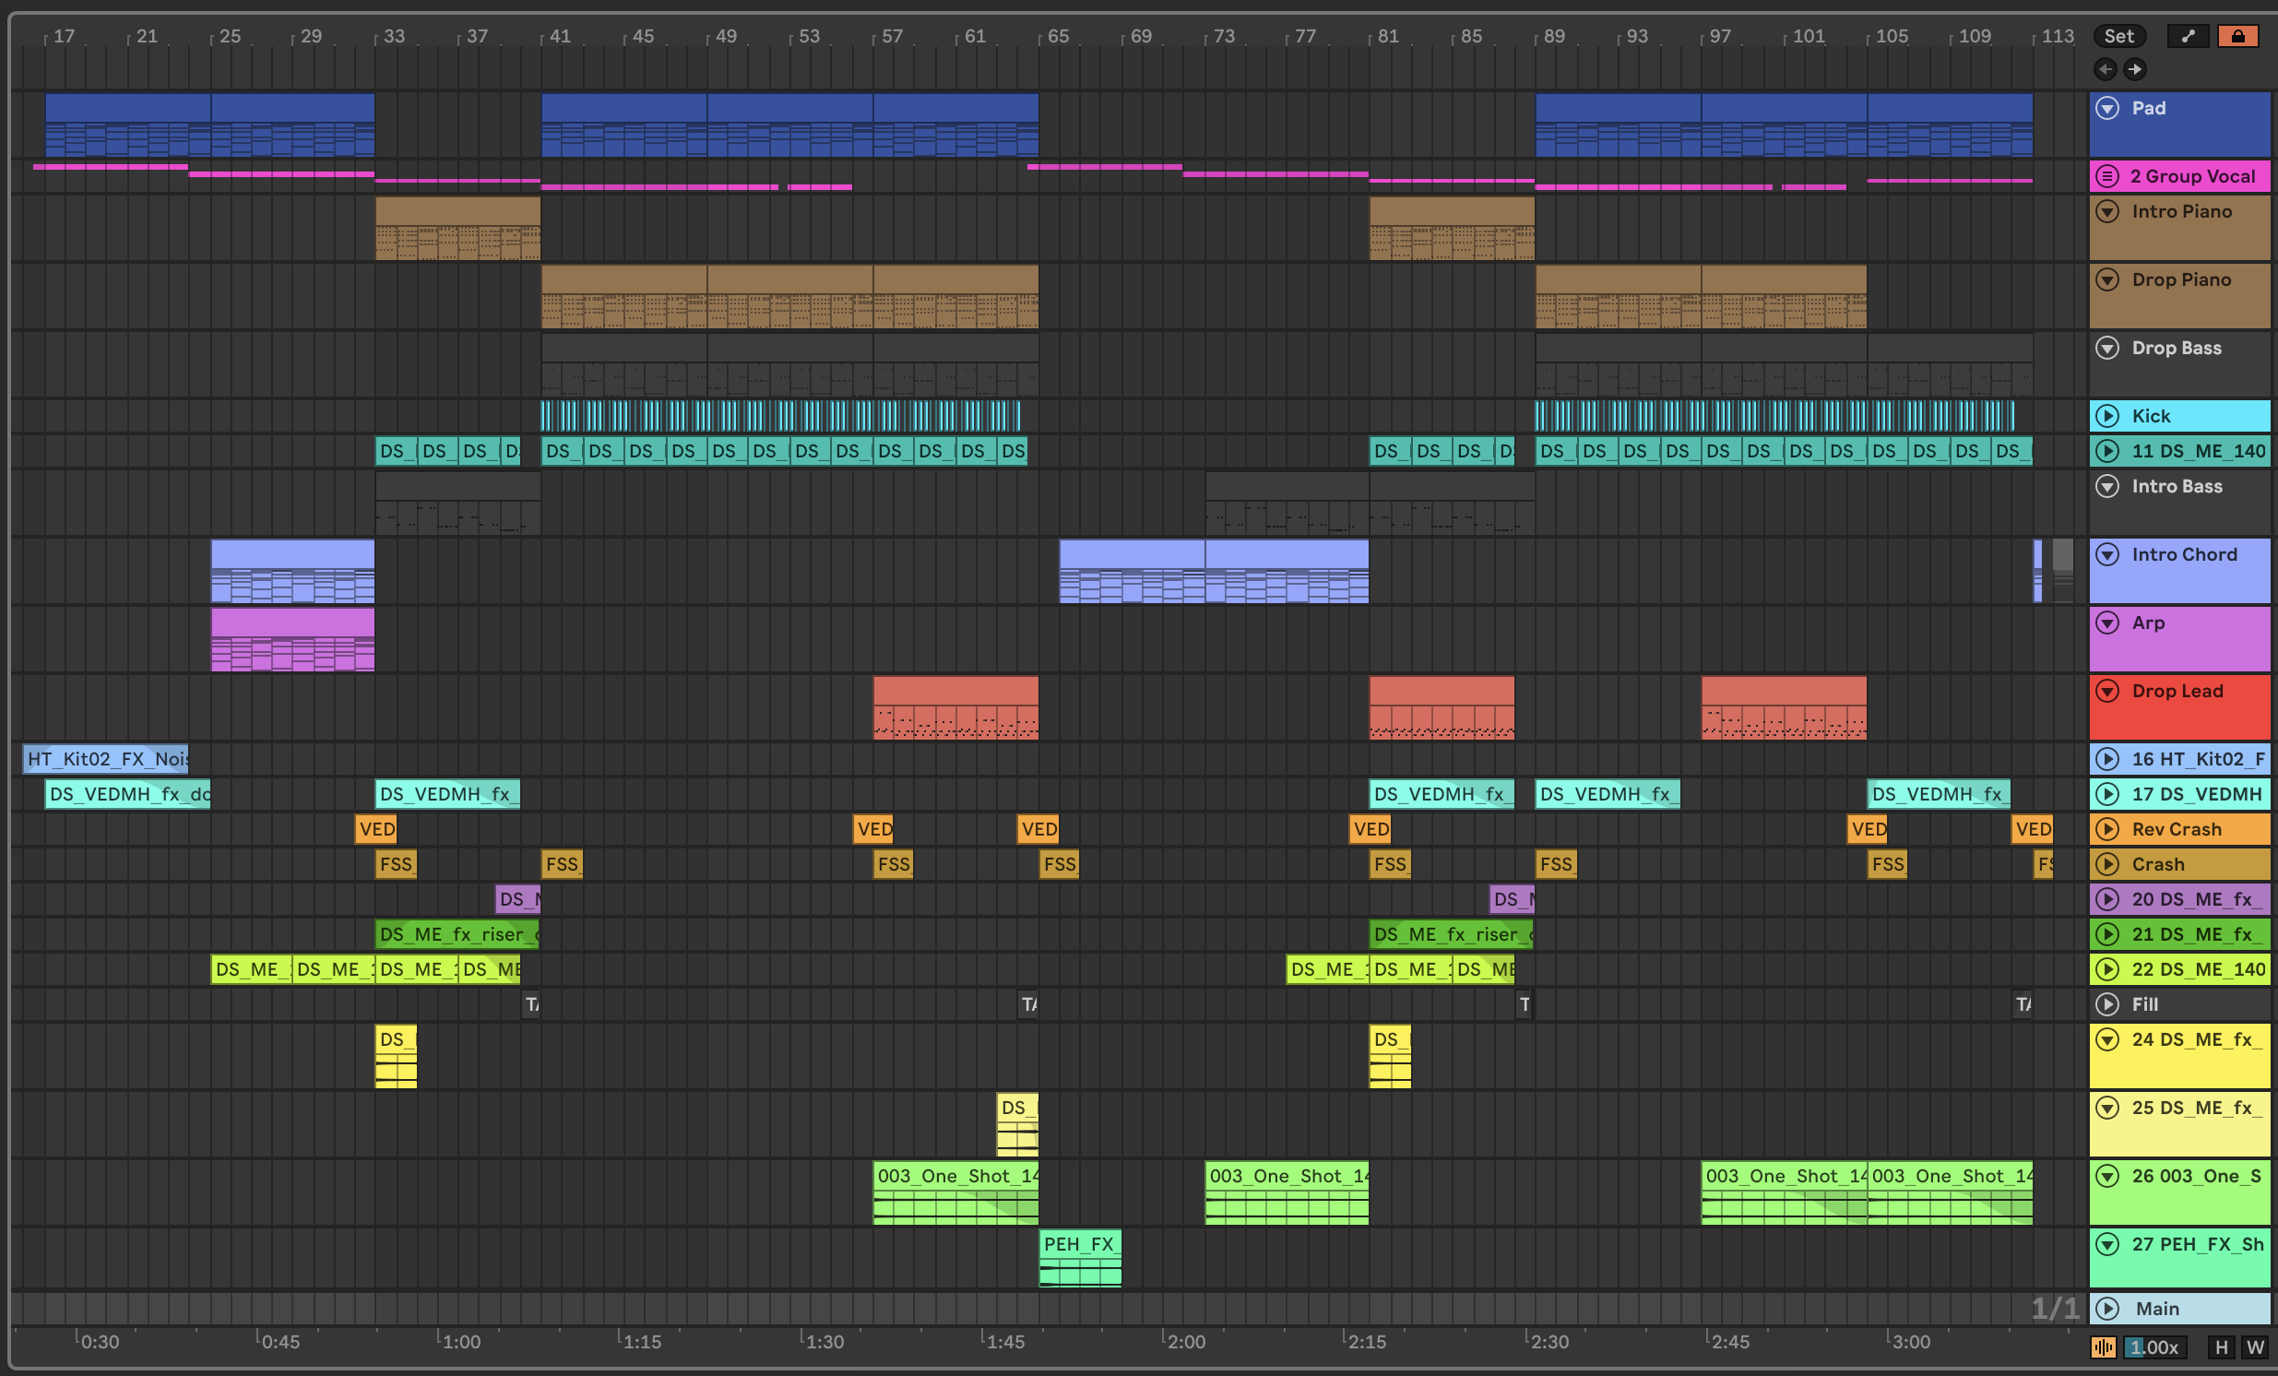Adjust the 1.00x zoom factor slider
2278x1376 pixels.
pyautogui.click(x=2154, y=1347)
